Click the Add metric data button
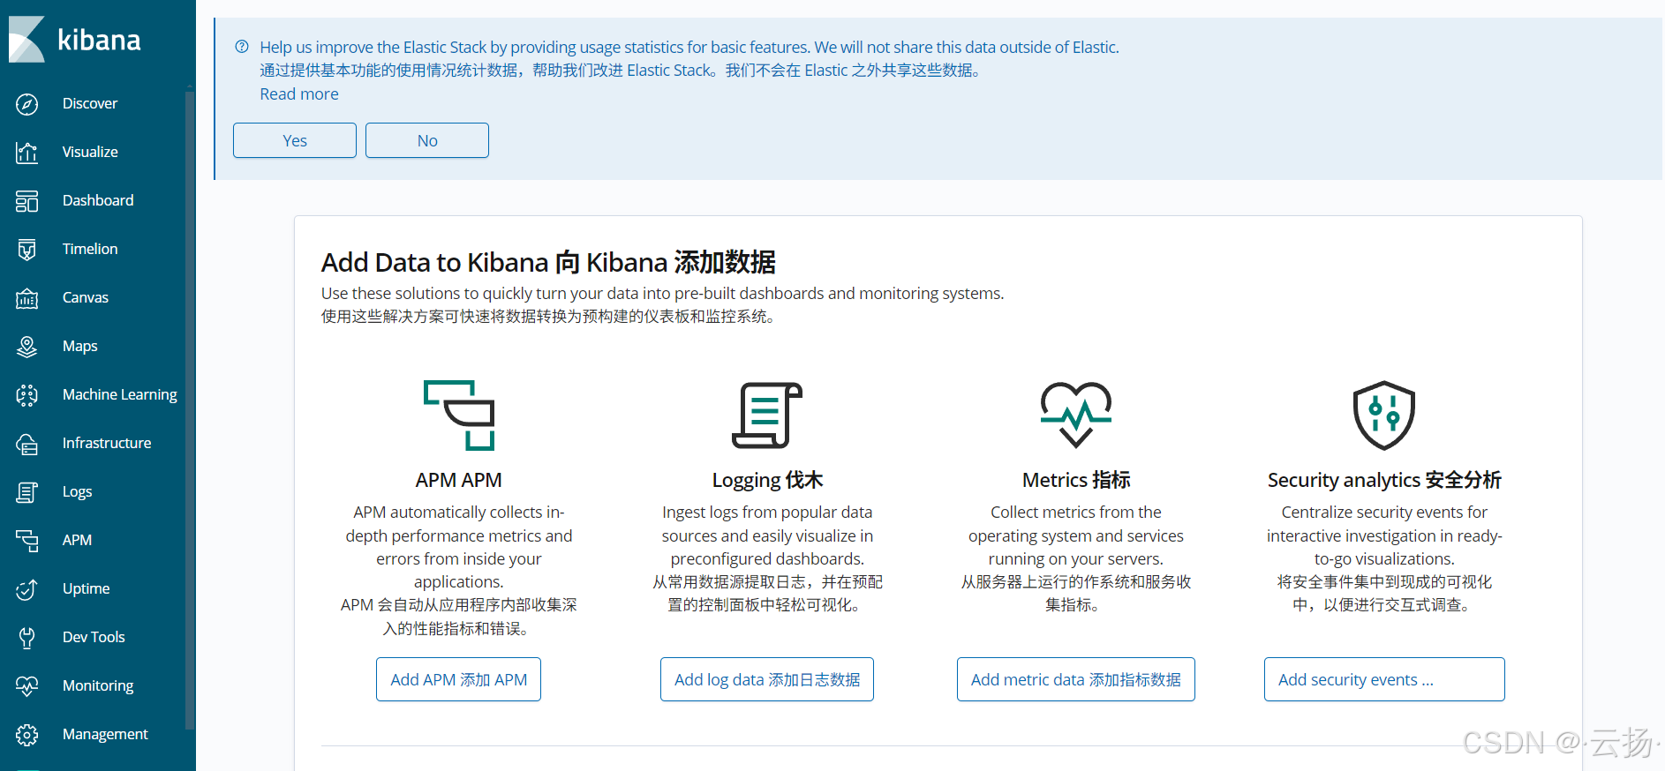Screen dimensions: 1665x771 [1076, 679]
